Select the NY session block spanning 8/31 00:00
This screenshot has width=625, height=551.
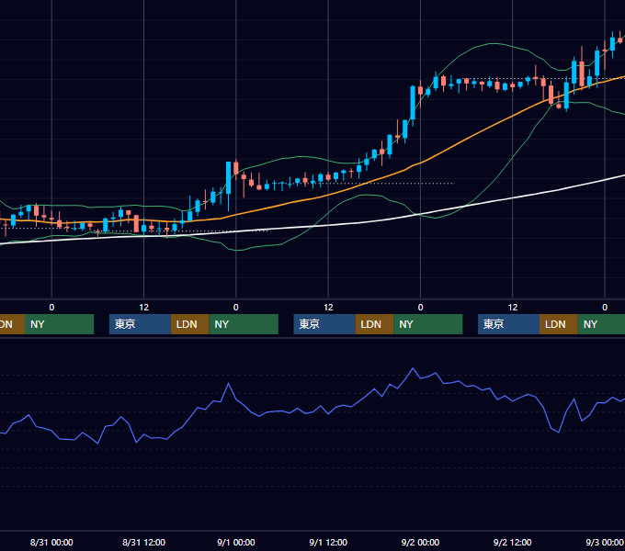click(x=59, y=324)
